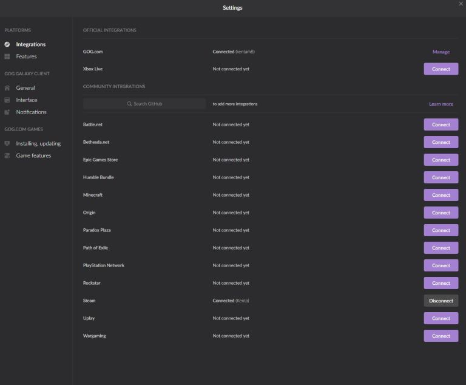
Task: Click the Steam 'Connected' status text
Action: point(223,301)
